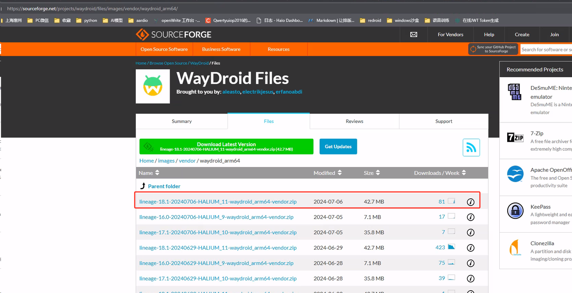Open the Resources menu

pyautogui.click(x=278, y=49)
